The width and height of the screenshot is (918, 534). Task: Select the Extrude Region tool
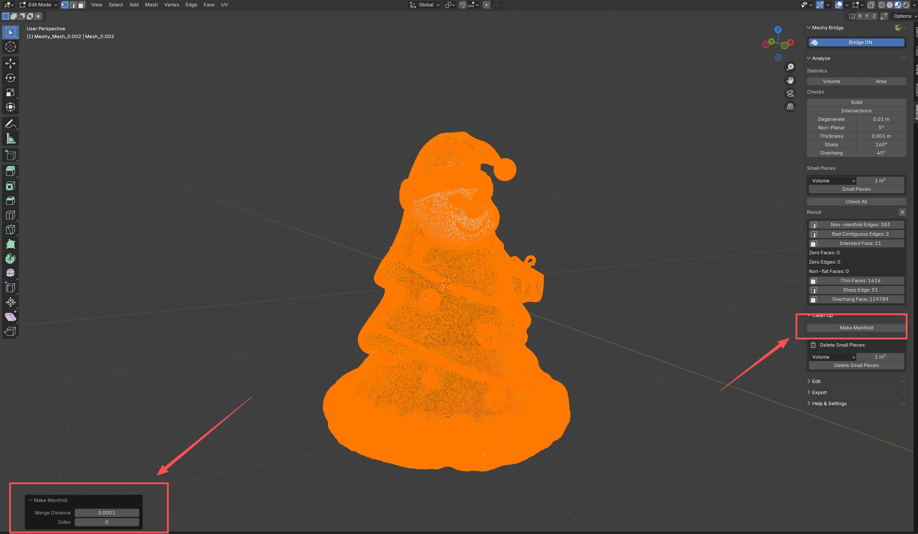pos(10,171)
